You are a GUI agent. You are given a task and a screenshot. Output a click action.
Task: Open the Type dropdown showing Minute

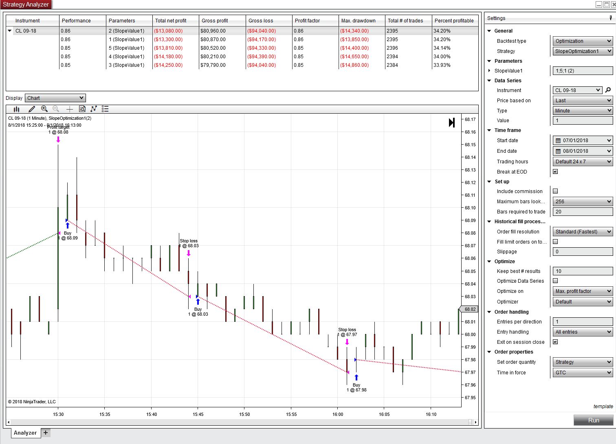(x=583, y=111)
